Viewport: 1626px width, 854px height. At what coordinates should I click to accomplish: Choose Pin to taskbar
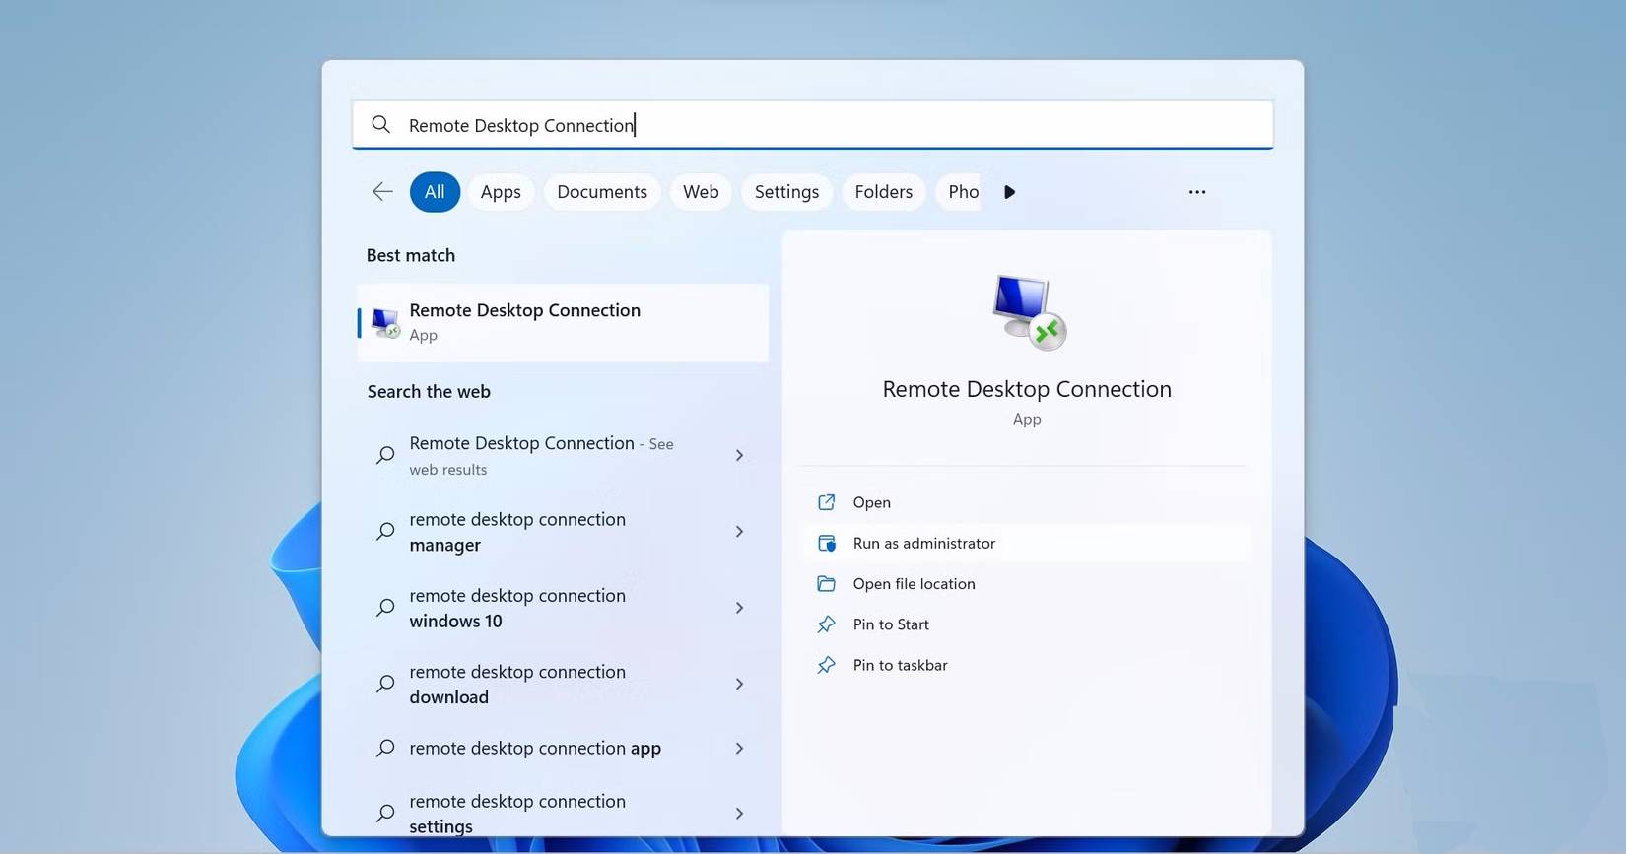coord(900,665)
